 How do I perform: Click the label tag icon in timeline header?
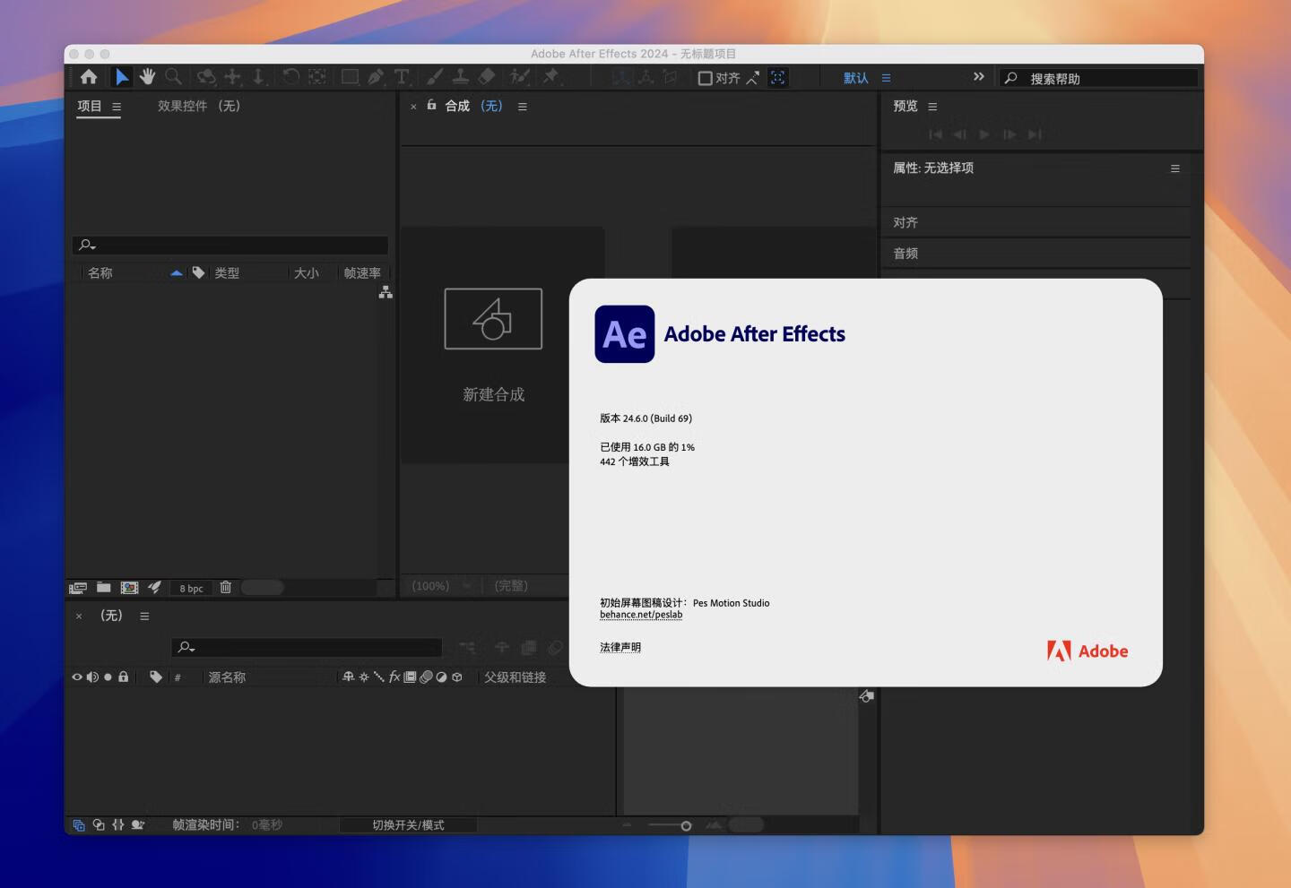click(156, 677)
